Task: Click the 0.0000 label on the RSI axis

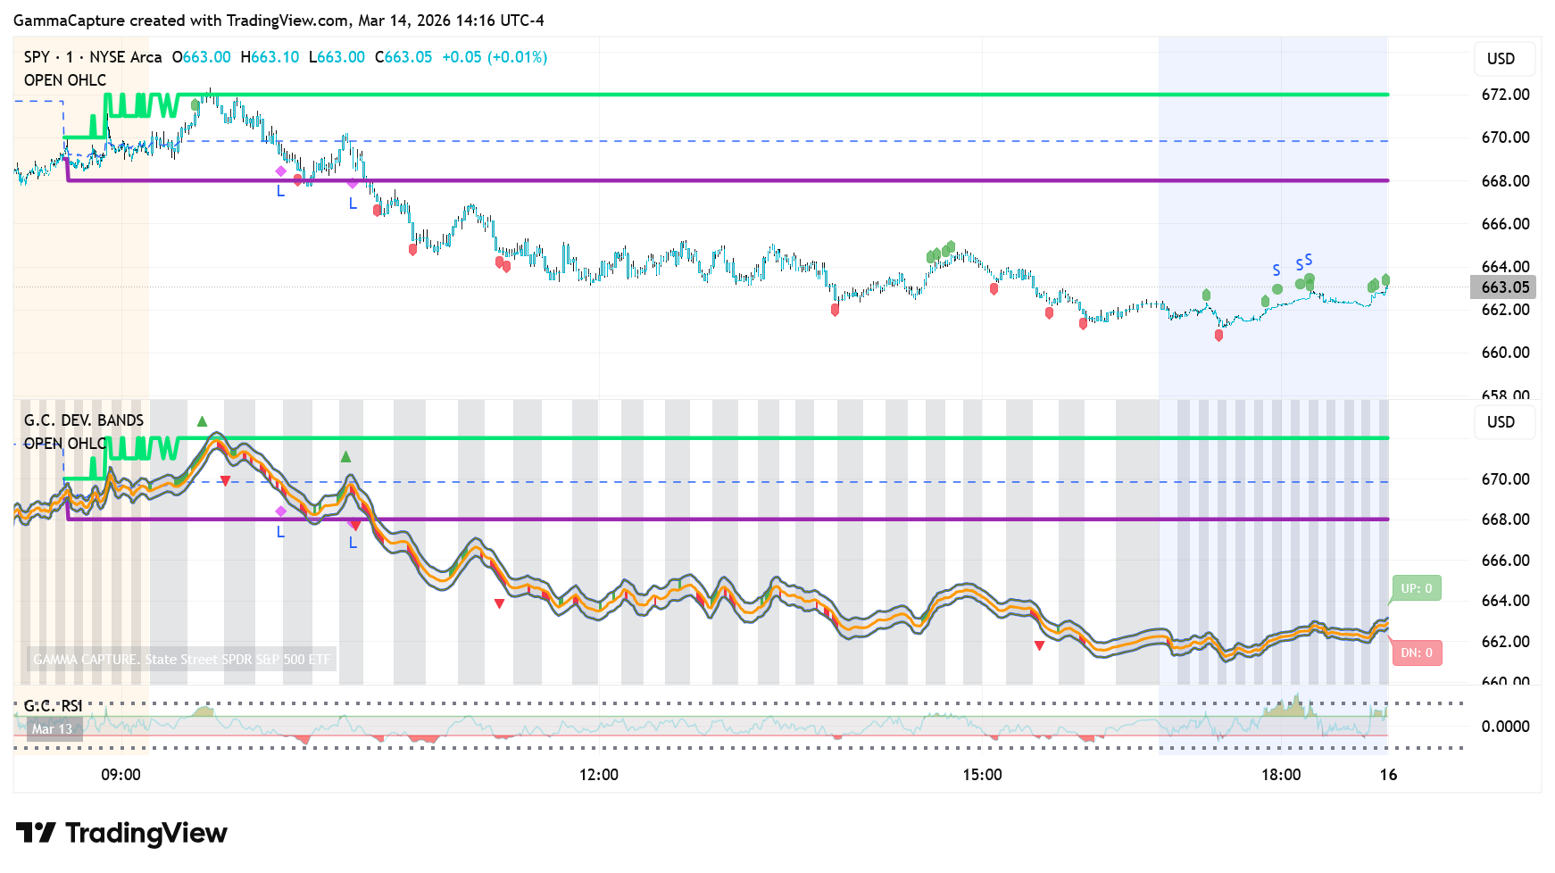Action: tap(1506, 727)
